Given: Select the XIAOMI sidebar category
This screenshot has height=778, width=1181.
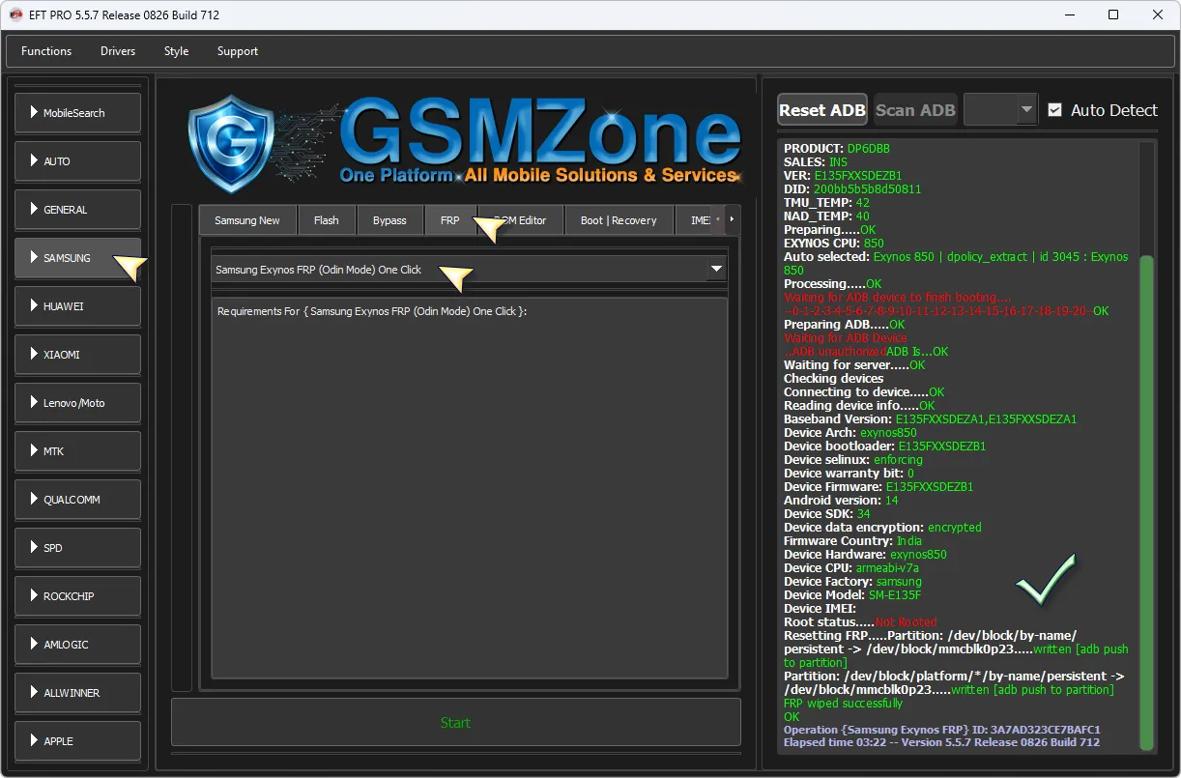Looking at the screenshot, I should pos(77,355).
